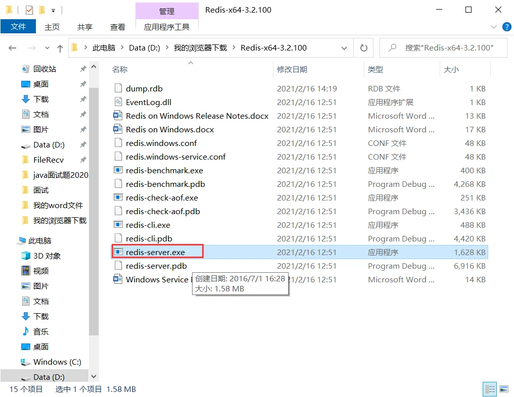Open 面试 folder in quick access
Image resolution: width=514 pixels, height=397 pixels.
point(41,190)
